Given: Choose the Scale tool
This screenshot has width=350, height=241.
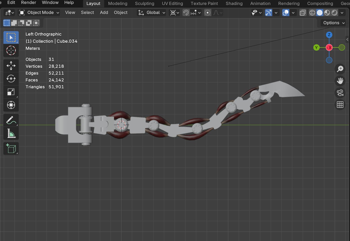Looking at the screenshot, I should [x=11, y=92].
